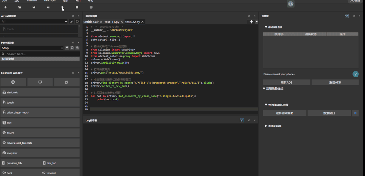Click the small blue icon beside 搜索窗口
This screenshot has height=176, width=365.
(x=355, y=113)
